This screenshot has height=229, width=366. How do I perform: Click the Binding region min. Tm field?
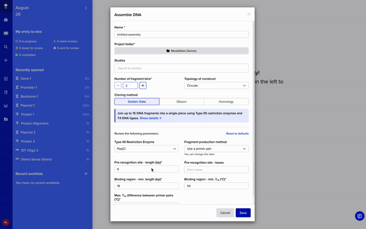pyautogui.click(x=216, y=186)
